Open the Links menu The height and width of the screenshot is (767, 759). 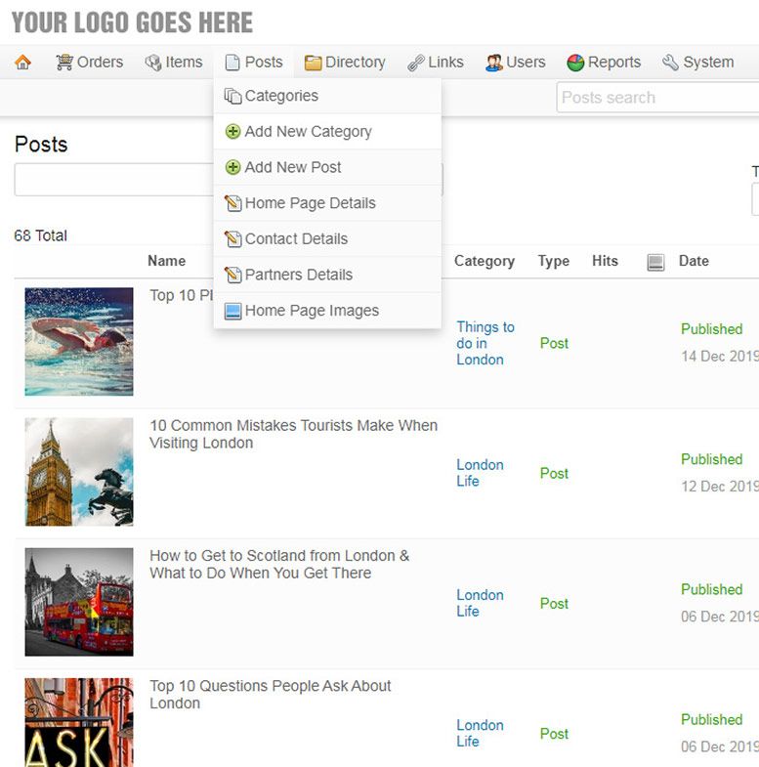tap(436, 63)
